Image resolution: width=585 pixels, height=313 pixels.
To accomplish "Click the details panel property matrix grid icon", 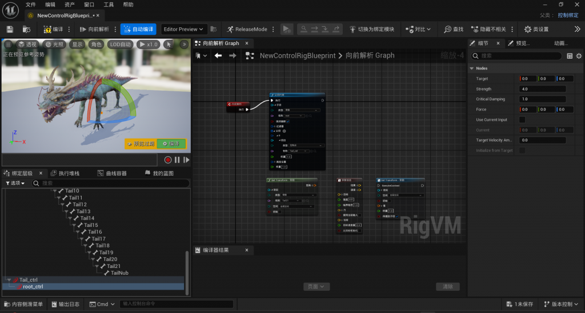I will tap(570, 56).
